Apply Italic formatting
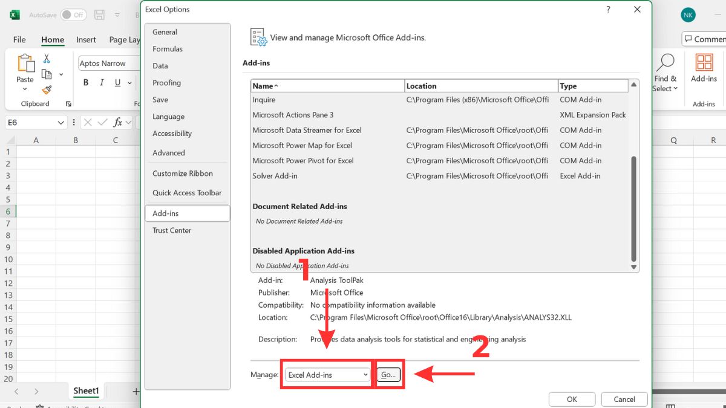This screenshot has height=408, width=726. click(x=102, y=83)
